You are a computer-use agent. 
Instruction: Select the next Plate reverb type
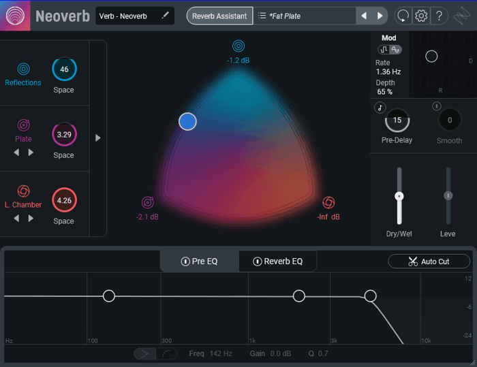click(31, 153)
